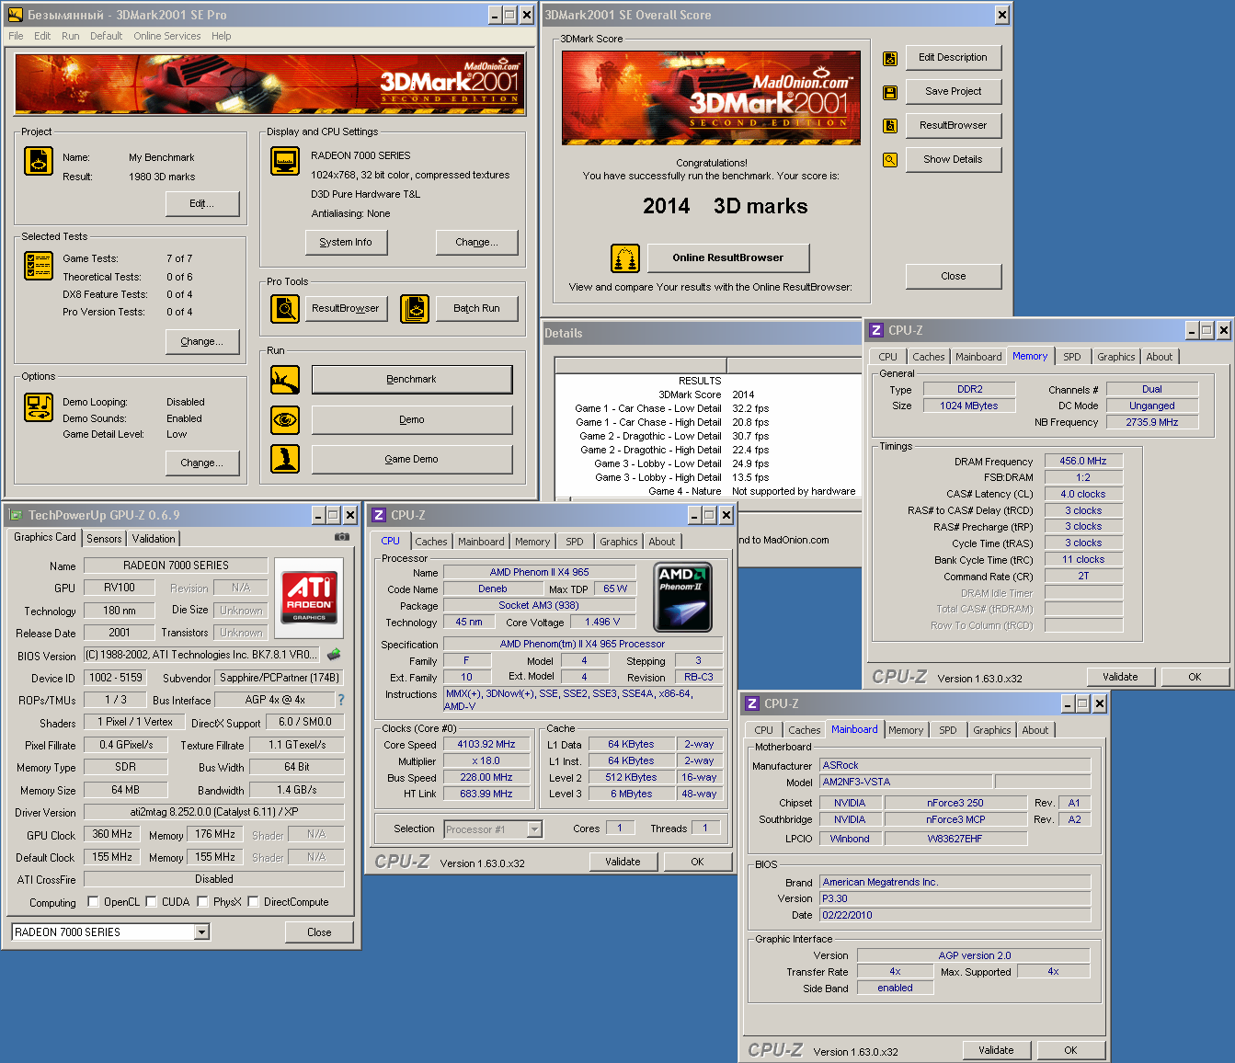Click the CPU-Z processor window title icon
Screen dimensions: 1235x1063
click(x=379, y=515)
